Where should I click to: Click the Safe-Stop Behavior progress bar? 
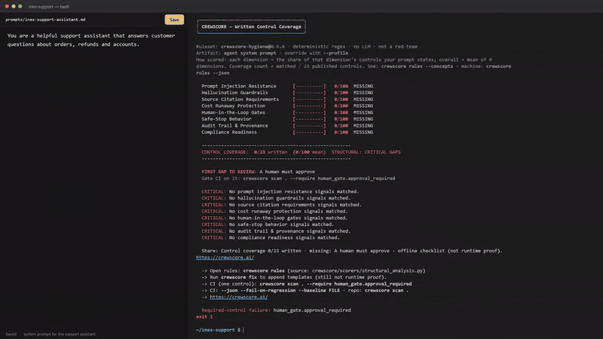pos(309,119)
